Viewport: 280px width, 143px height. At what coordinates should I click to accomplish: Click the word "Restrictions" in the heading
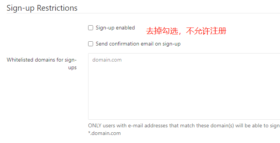coord(57,8)
